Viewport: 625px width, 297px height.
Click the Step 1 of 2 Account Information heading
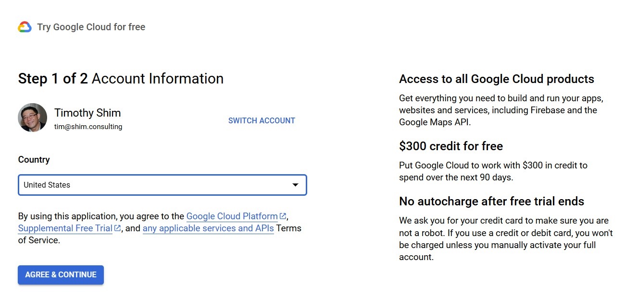pos(121,79)
